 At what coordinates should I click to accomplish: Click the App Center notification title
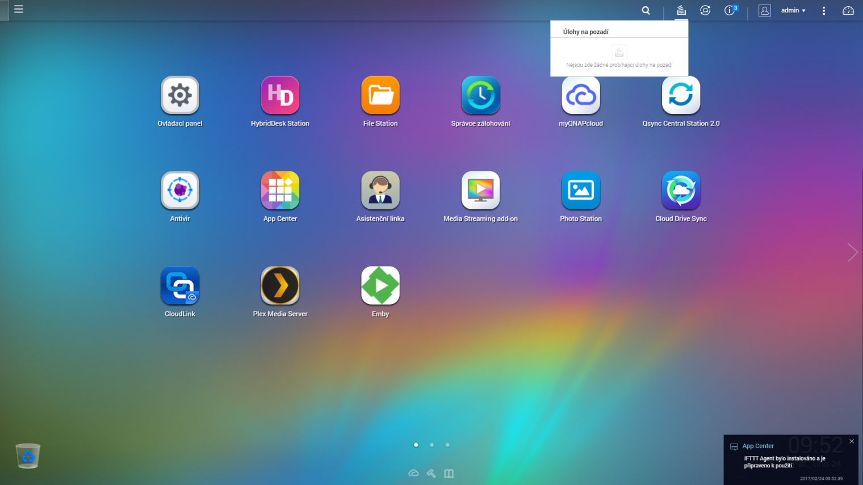(x=758, y=446)
